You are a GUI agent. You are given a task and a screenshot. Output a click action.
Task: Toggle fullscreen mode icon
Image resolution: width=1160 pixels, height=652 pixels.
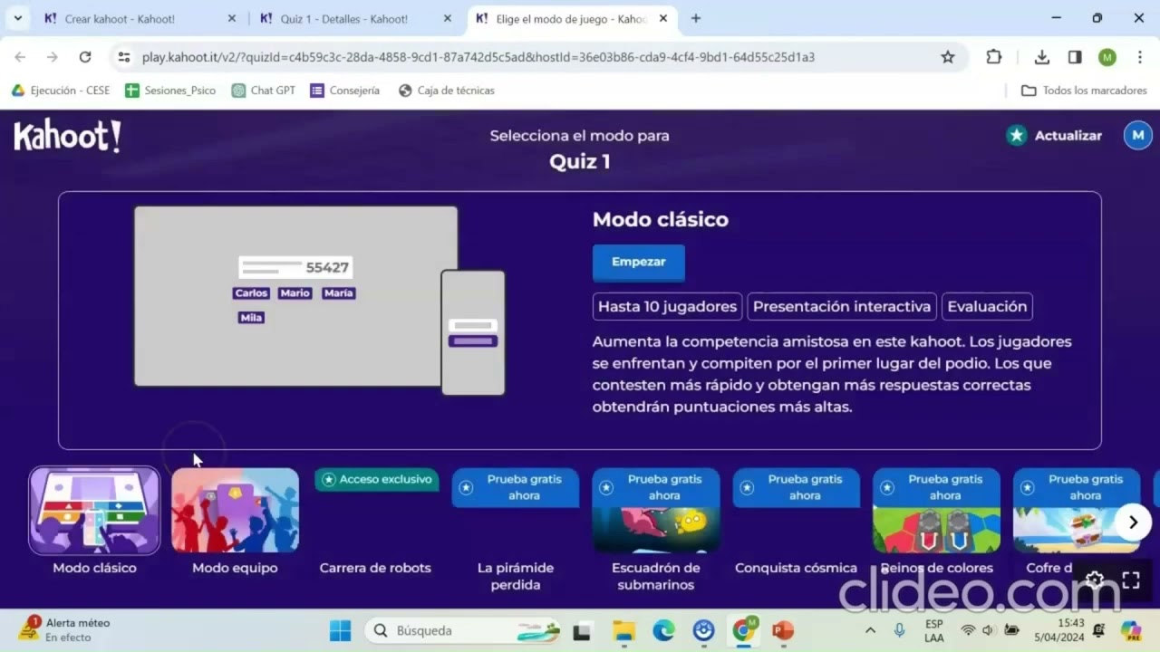[1131, 580]
